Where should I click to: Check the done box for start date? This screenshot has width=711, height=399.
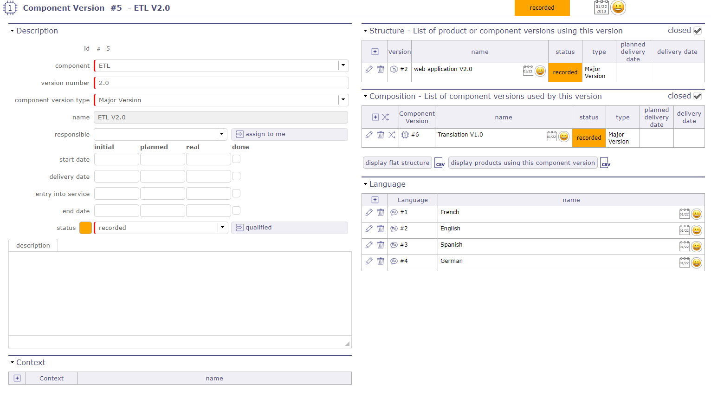[236, 158]
